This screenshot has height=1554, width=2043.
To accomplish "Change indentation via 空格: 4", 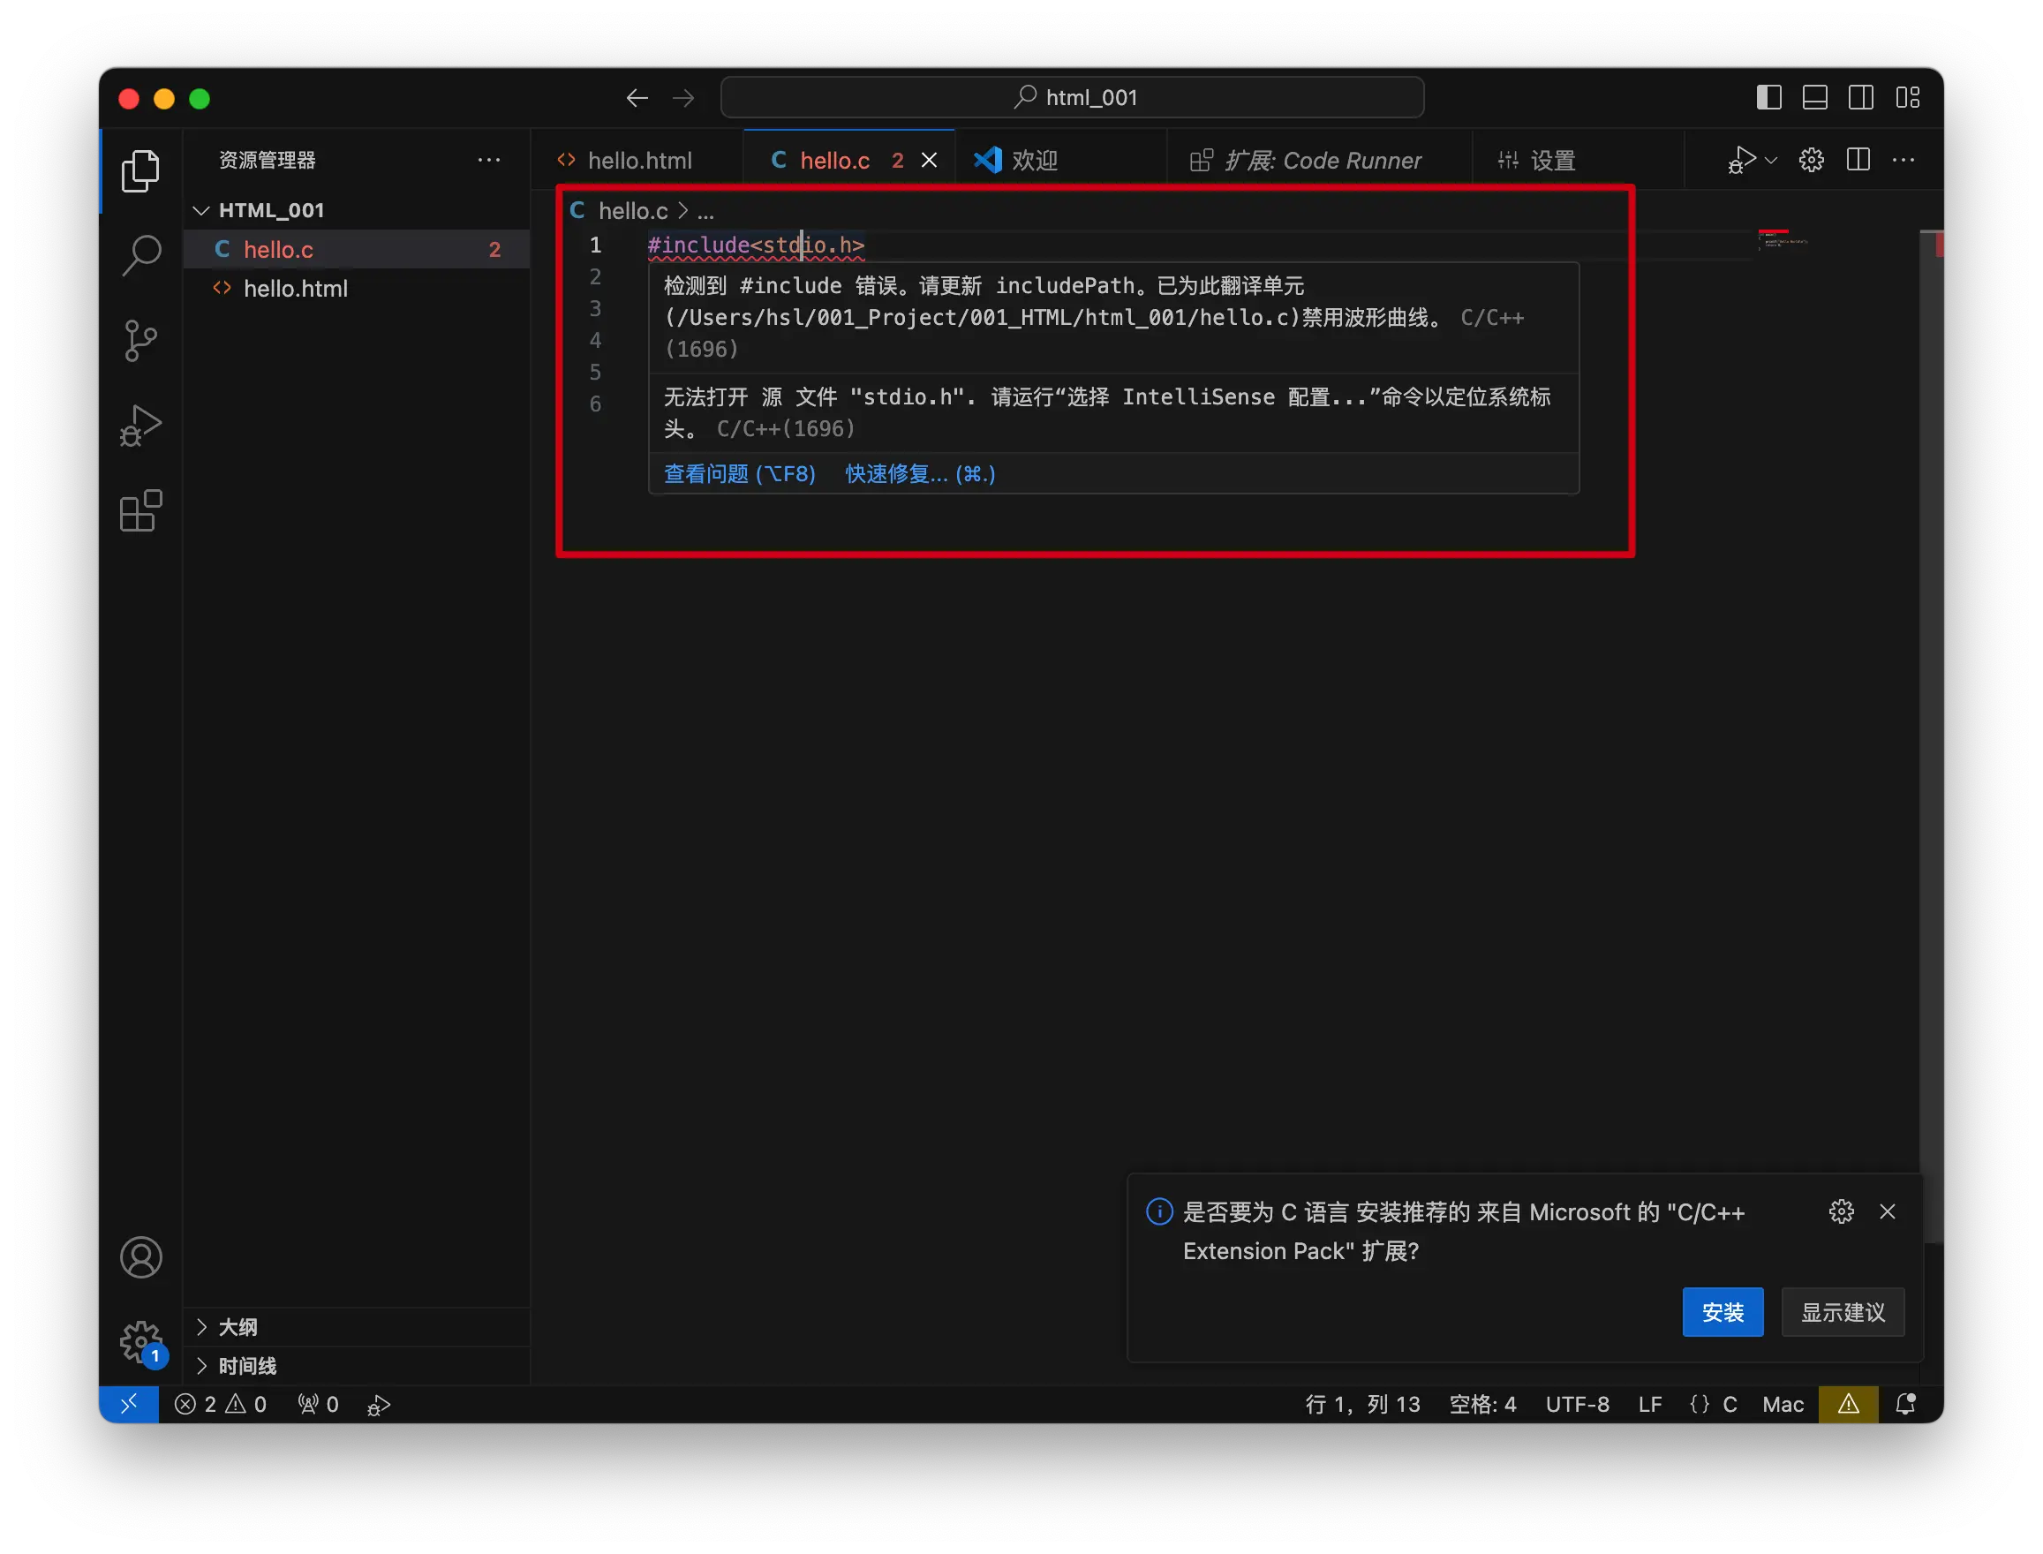I will point(1481,1403).
